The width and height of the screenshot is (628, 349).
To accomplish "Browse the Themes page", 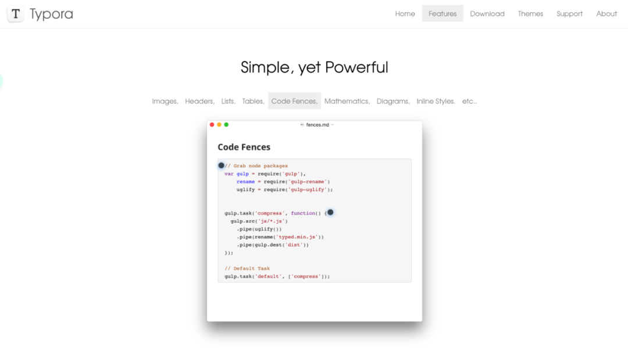I will [x=530, y=13].
